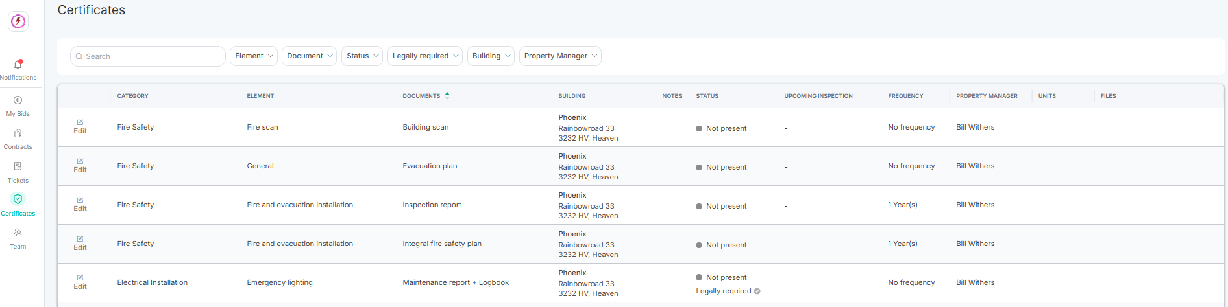The width and height of the screenshot is (1228, 307).
Task: Sort by the Documents column arrow
Action: [x=447, y=95]
